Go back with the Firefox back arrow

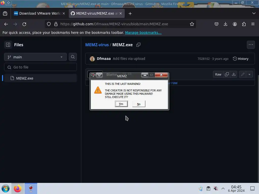[6, 24]
